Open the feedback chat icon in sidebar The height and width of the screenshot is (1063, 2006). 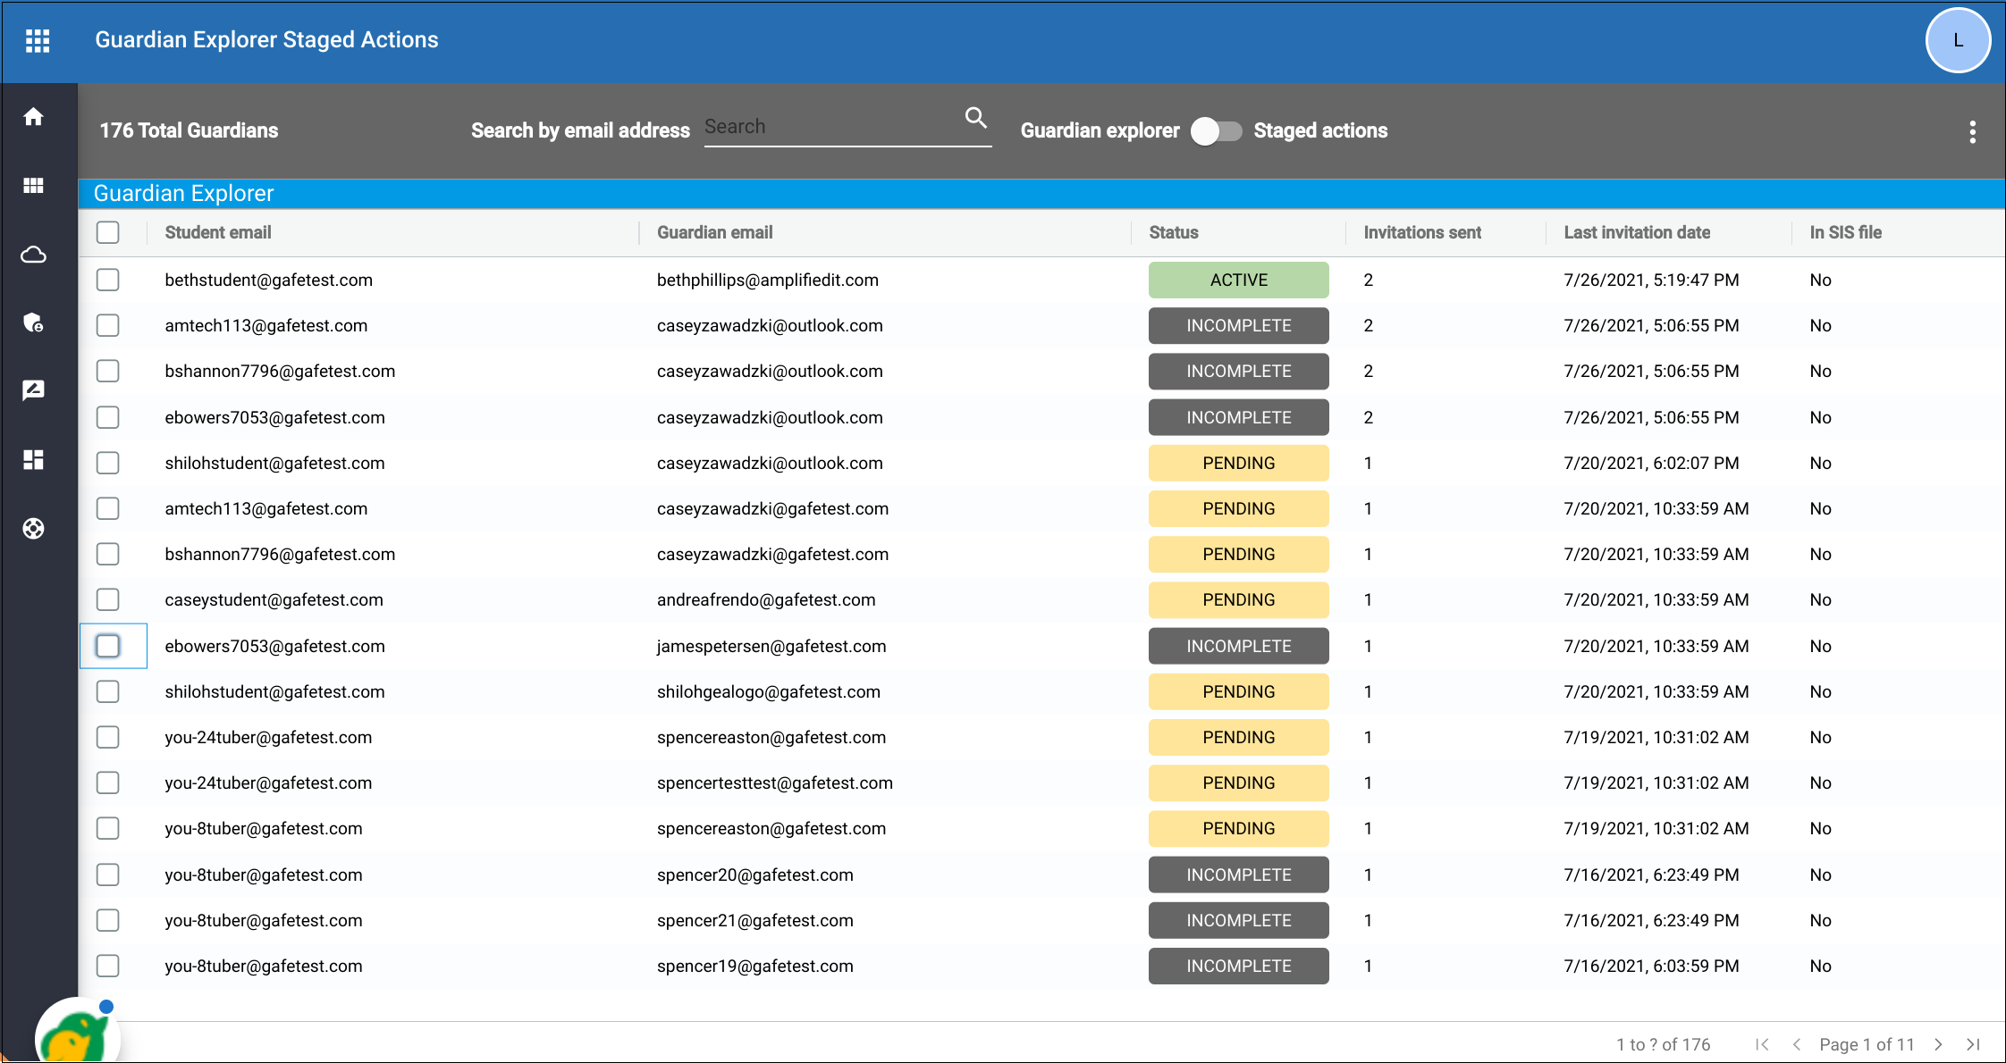point(34,390)
